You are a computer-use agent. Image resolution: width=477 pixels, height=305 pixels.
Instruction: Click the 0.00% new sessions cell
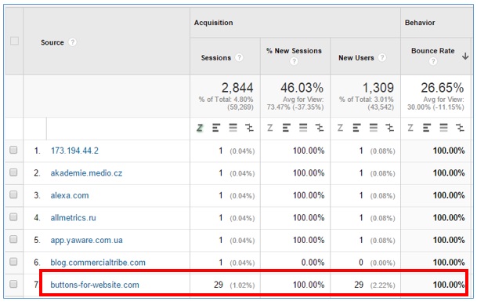313,263
